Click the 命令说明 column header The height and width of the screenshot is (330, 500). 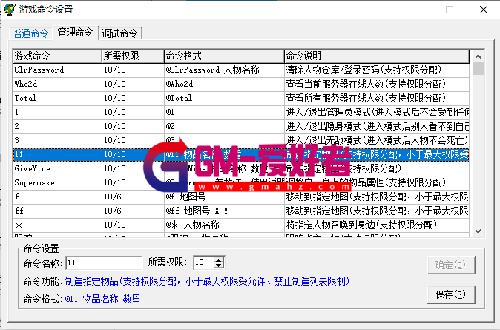pos(375,56)
